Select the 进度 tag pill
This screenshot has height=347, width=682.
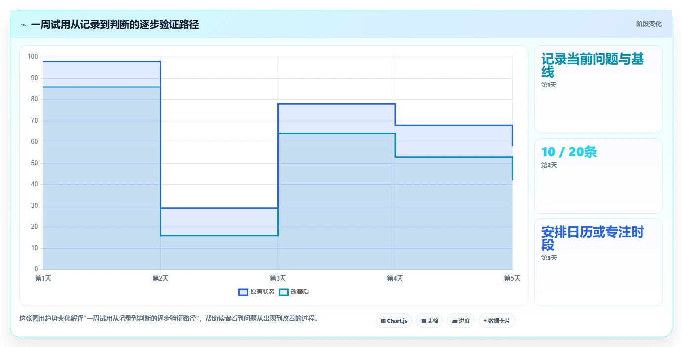(x=461, y=321)
